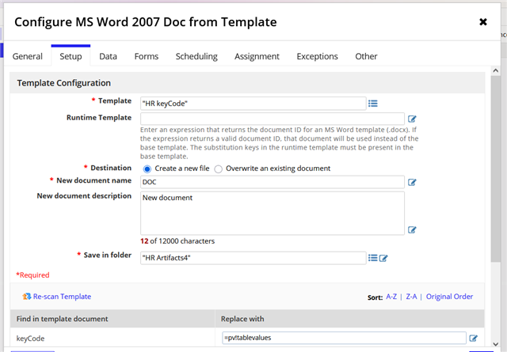Open the Forms tab

coord(147,56)
